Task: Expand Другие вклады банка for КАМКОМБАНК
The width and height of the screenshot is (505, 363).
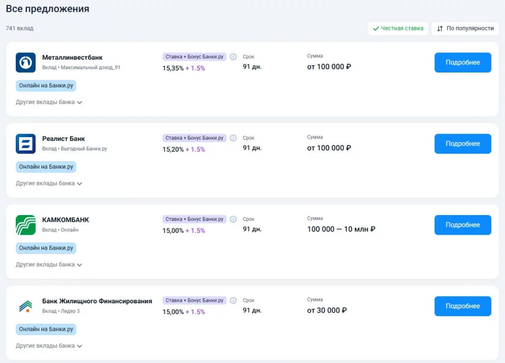Action: 49,265
